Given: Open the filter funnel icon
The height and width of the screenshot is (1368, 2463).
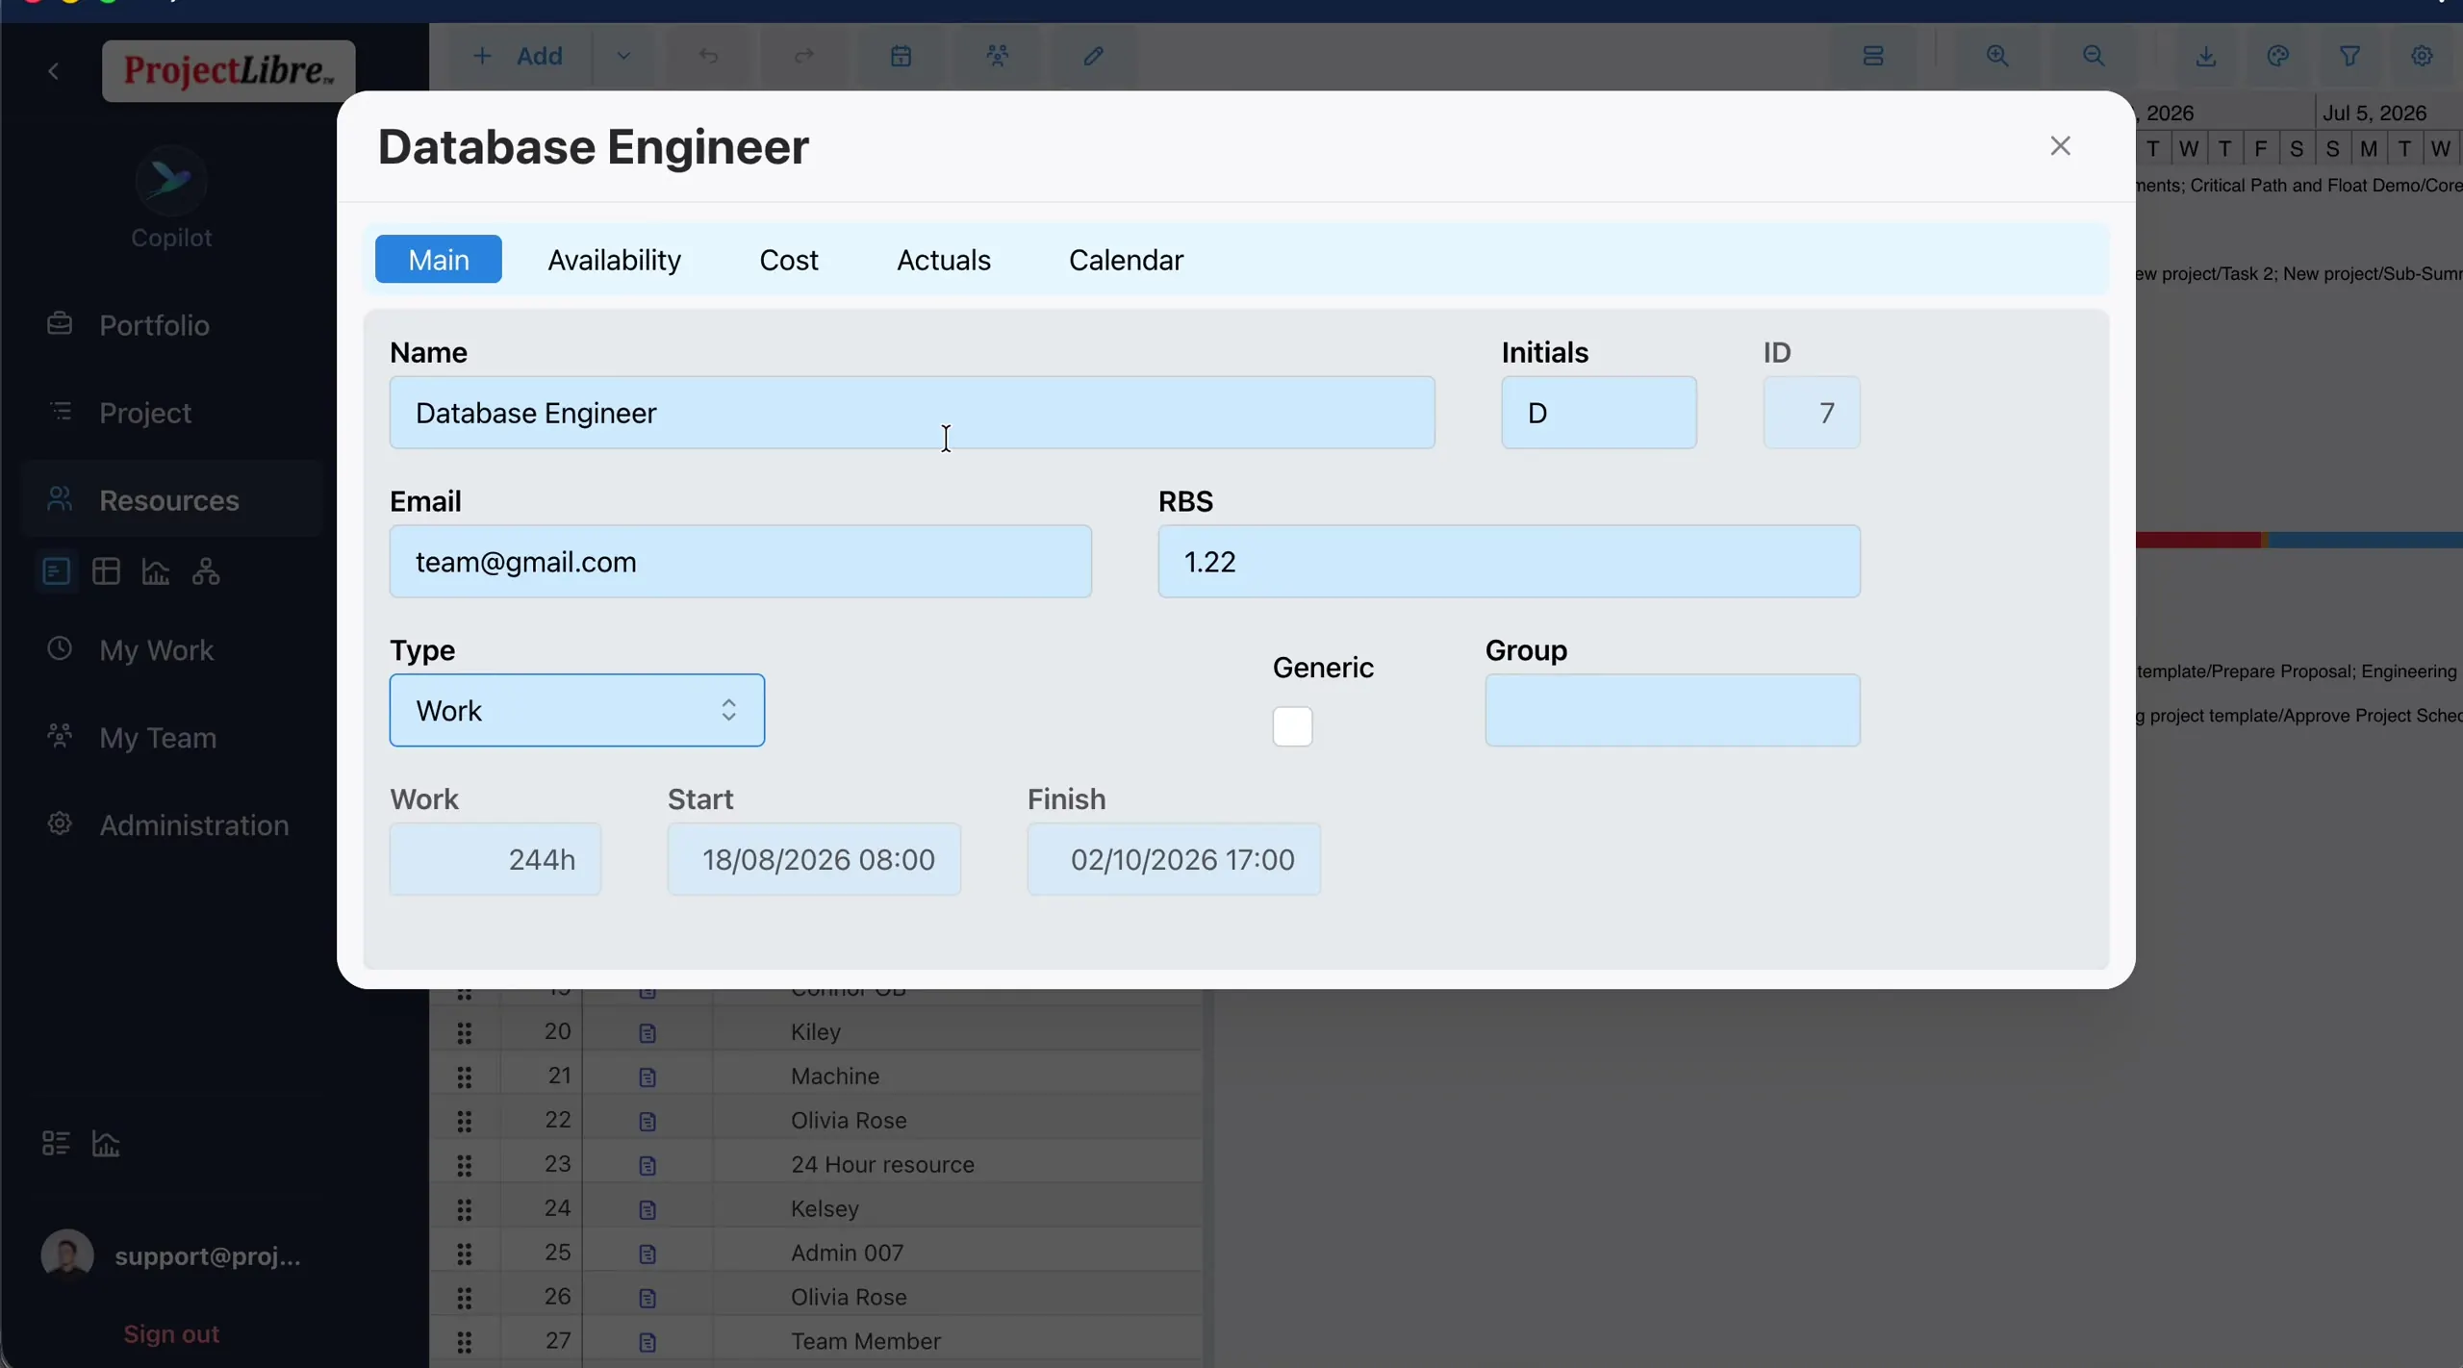Looking at the screenshot, I should click(x=2349, y=56).
